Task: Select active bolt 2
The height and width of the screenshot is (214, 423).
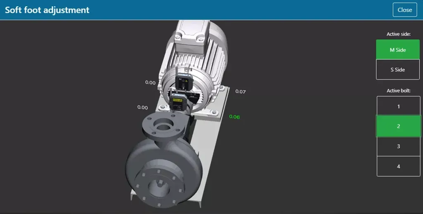Action: [398, 126]
